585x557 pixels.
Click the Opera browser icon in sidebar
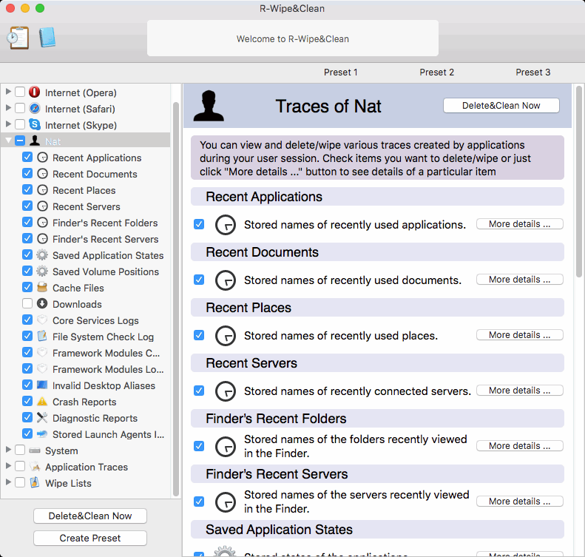click(x=35, y=92)
